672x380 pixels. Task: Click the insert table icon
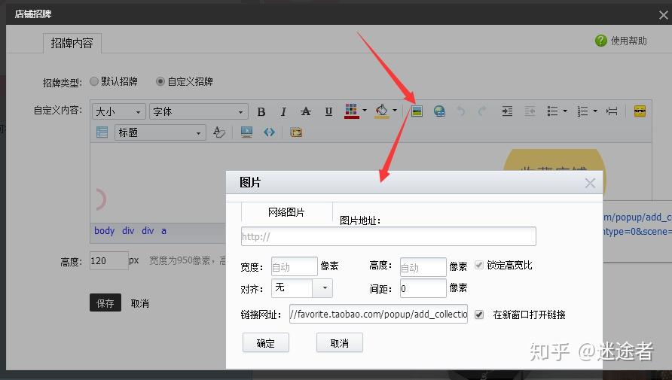[x=102, y=132]
